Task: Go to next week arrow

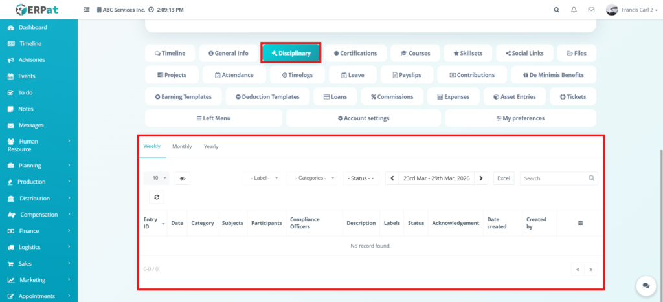Action: [481, 178]
